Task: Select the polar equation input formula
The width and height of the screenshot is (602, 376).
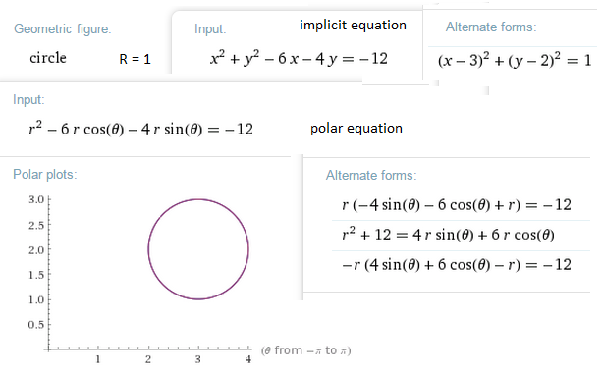Action: tap(140, 129)
